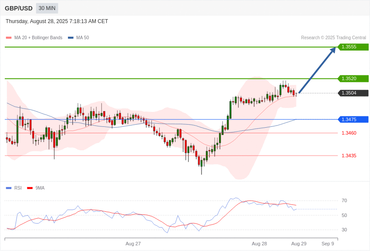The image size is (370, 251).
Task: Click the pink MA 20 legend swatch
Action: [x=9, y=37]
